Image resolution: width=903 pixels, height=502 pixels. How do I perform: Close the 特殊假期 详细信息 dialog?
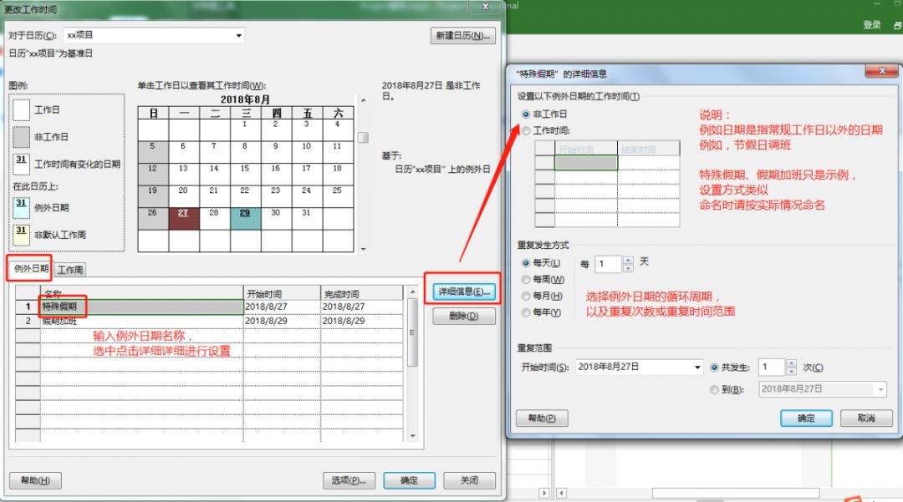pos(882,71)
